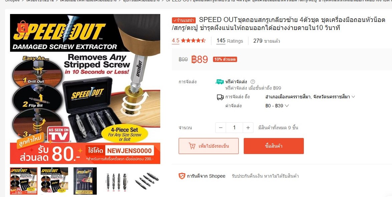Click the green Free shipping badge icon
Screen dimensions: 392x197
[220, 82]
